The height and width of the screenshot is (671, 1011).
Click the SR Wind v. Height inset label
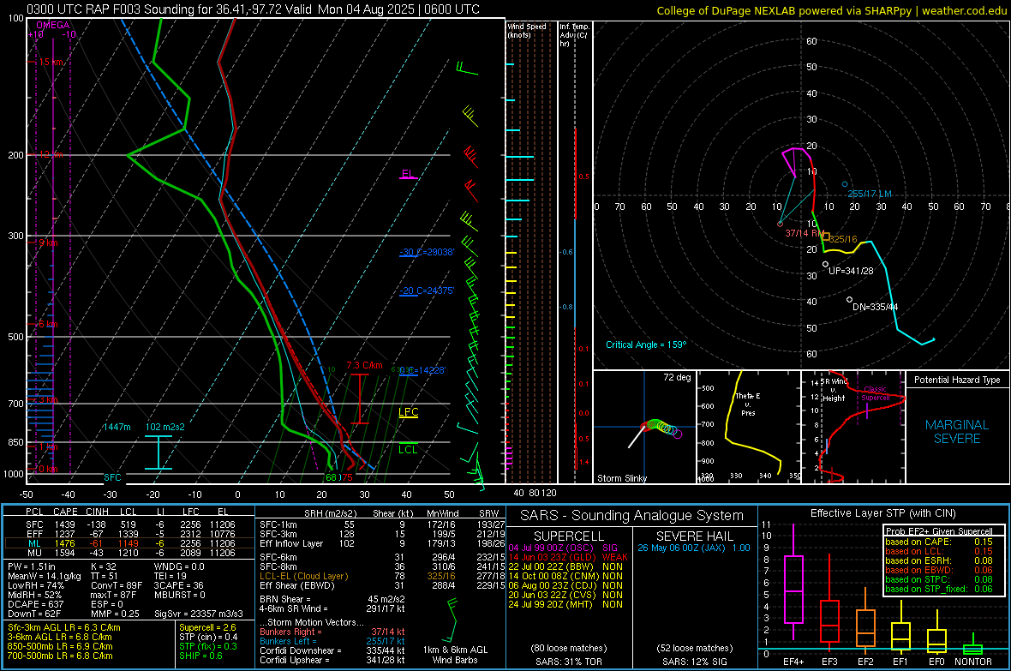point(835,390)
